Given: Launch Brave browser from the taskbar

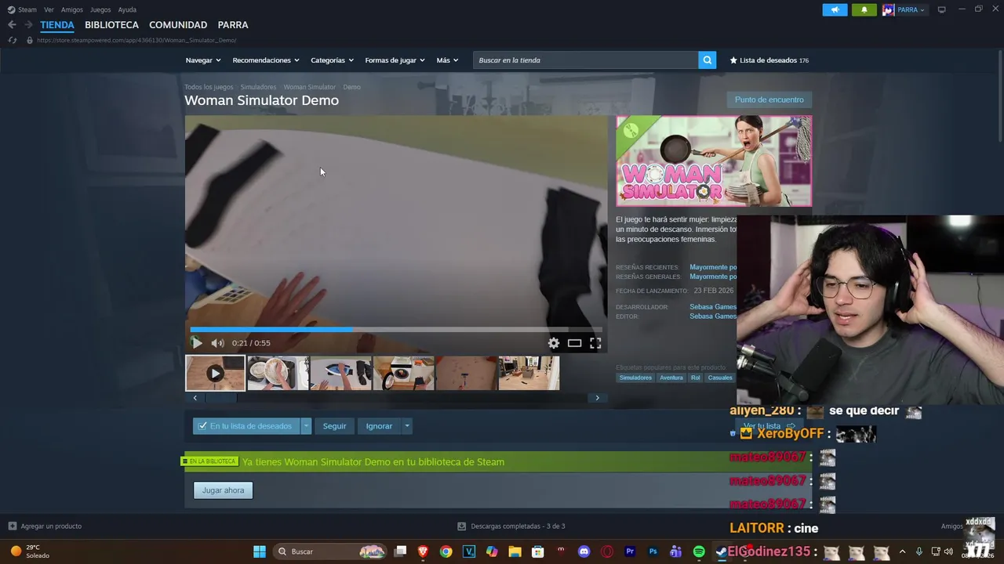Looking at the screenshot, I should [x=424, y=551].
